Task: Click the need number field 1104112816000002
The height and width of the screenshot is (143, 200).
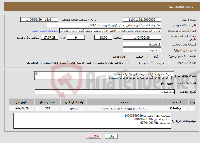Action: 142,19
